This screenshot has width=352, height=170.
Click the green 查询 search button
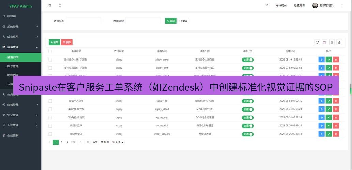point(171,21)
